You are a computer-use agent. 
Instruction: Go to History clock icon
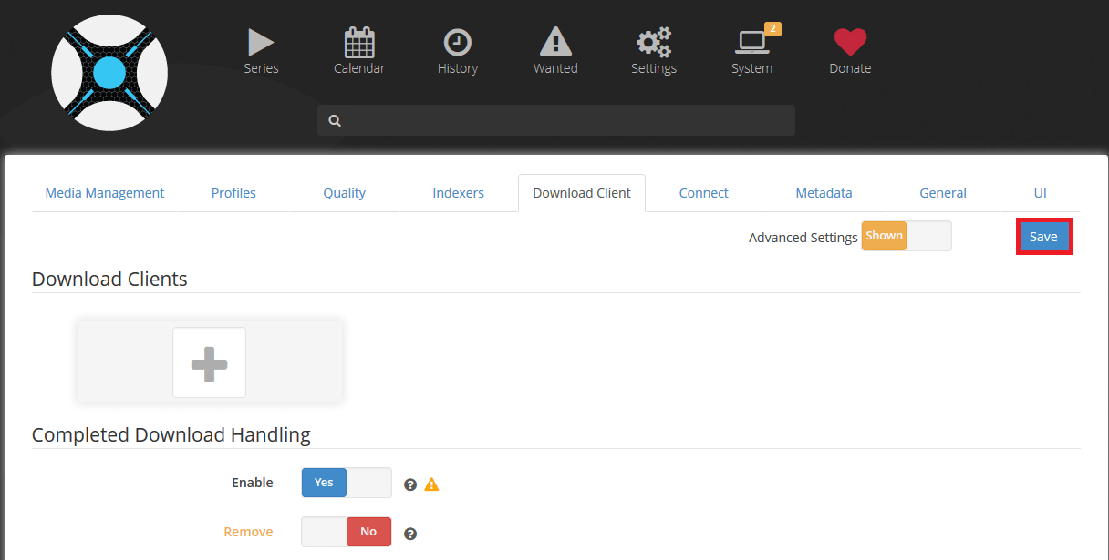point(457,43)
